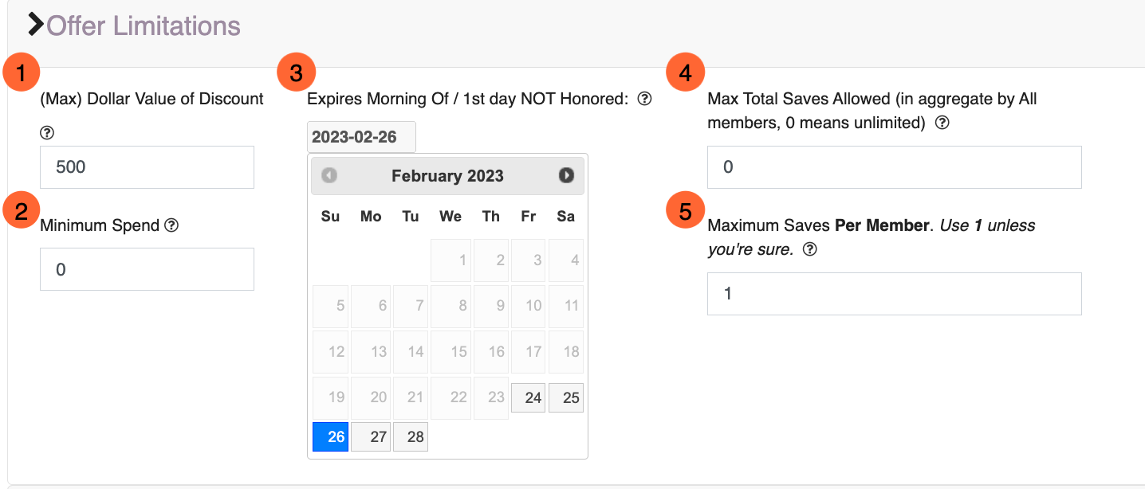Click help icon for Maximum Saves Per Member
This screenshot has width=1145, height=489.
click(x=810, y=249)
